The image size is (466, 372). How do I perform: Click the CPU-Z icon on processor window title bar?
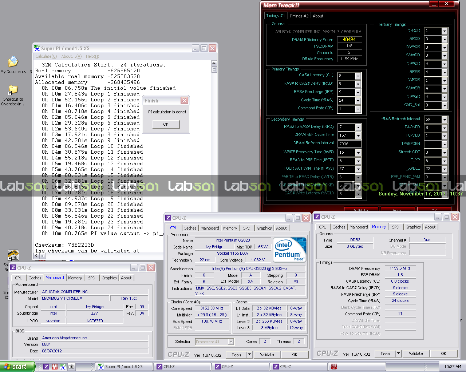coord(168,218)
